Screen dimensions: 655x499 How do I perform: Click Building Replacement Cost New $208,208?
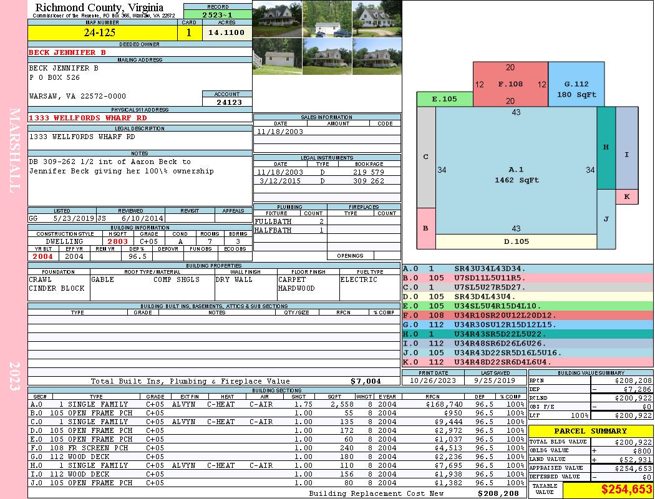tap(498, 493)
